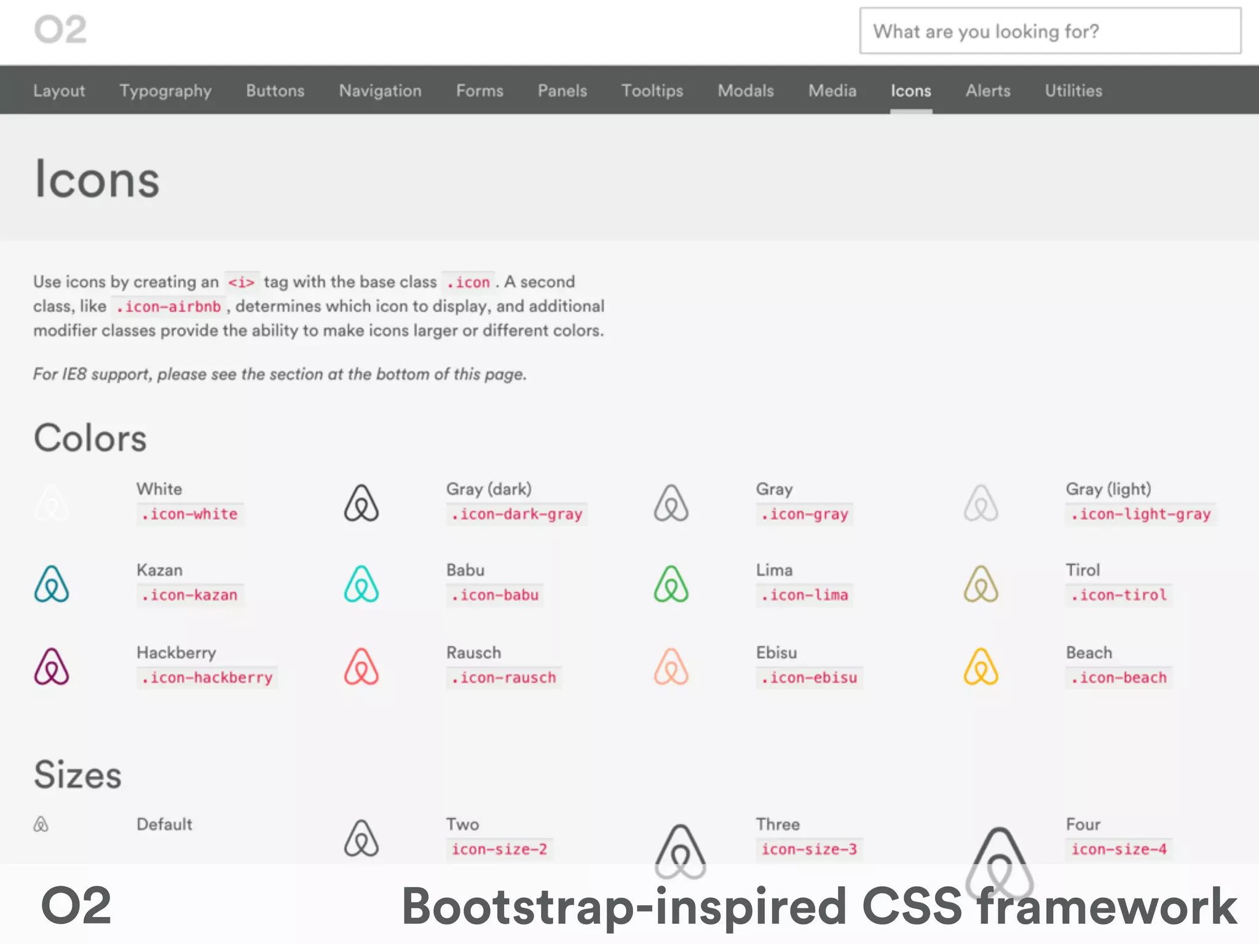Click the Default size Airbnb icon
The width and height of the screenshot is (1259, 944).
tap(41, 824)
